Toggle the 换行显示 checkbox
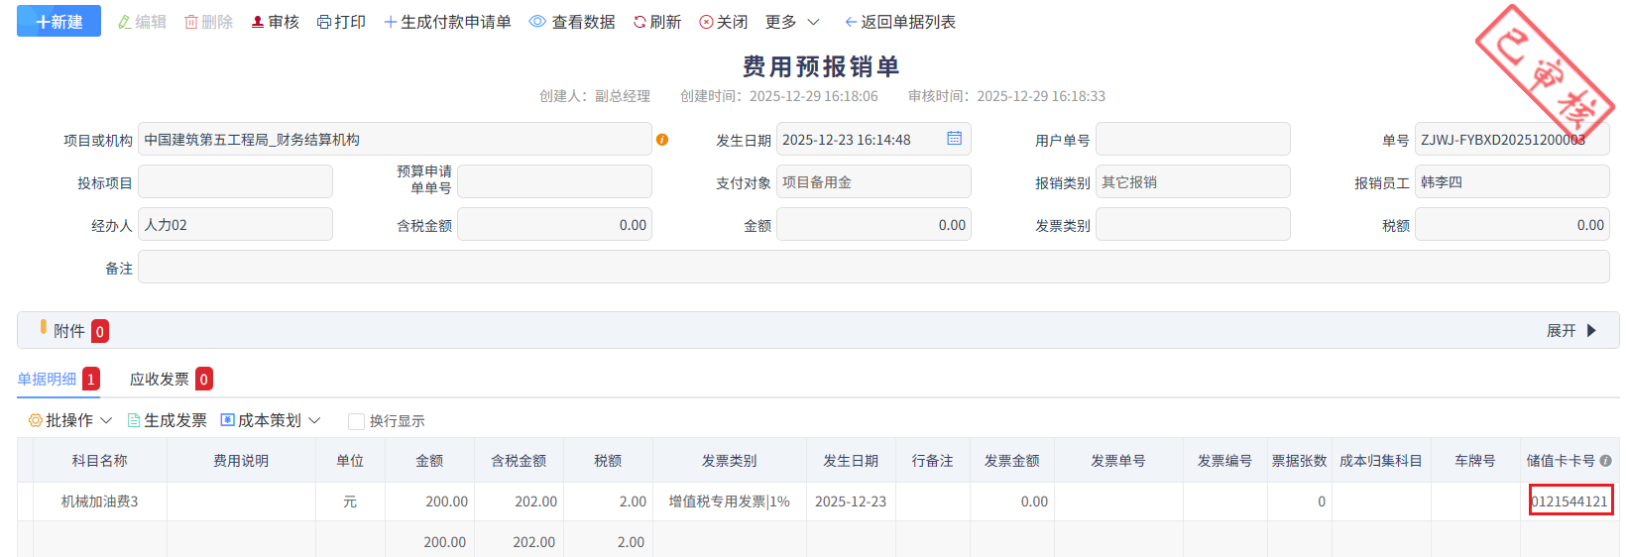This screenshot has width=1626, height=557. coord(357,421)
